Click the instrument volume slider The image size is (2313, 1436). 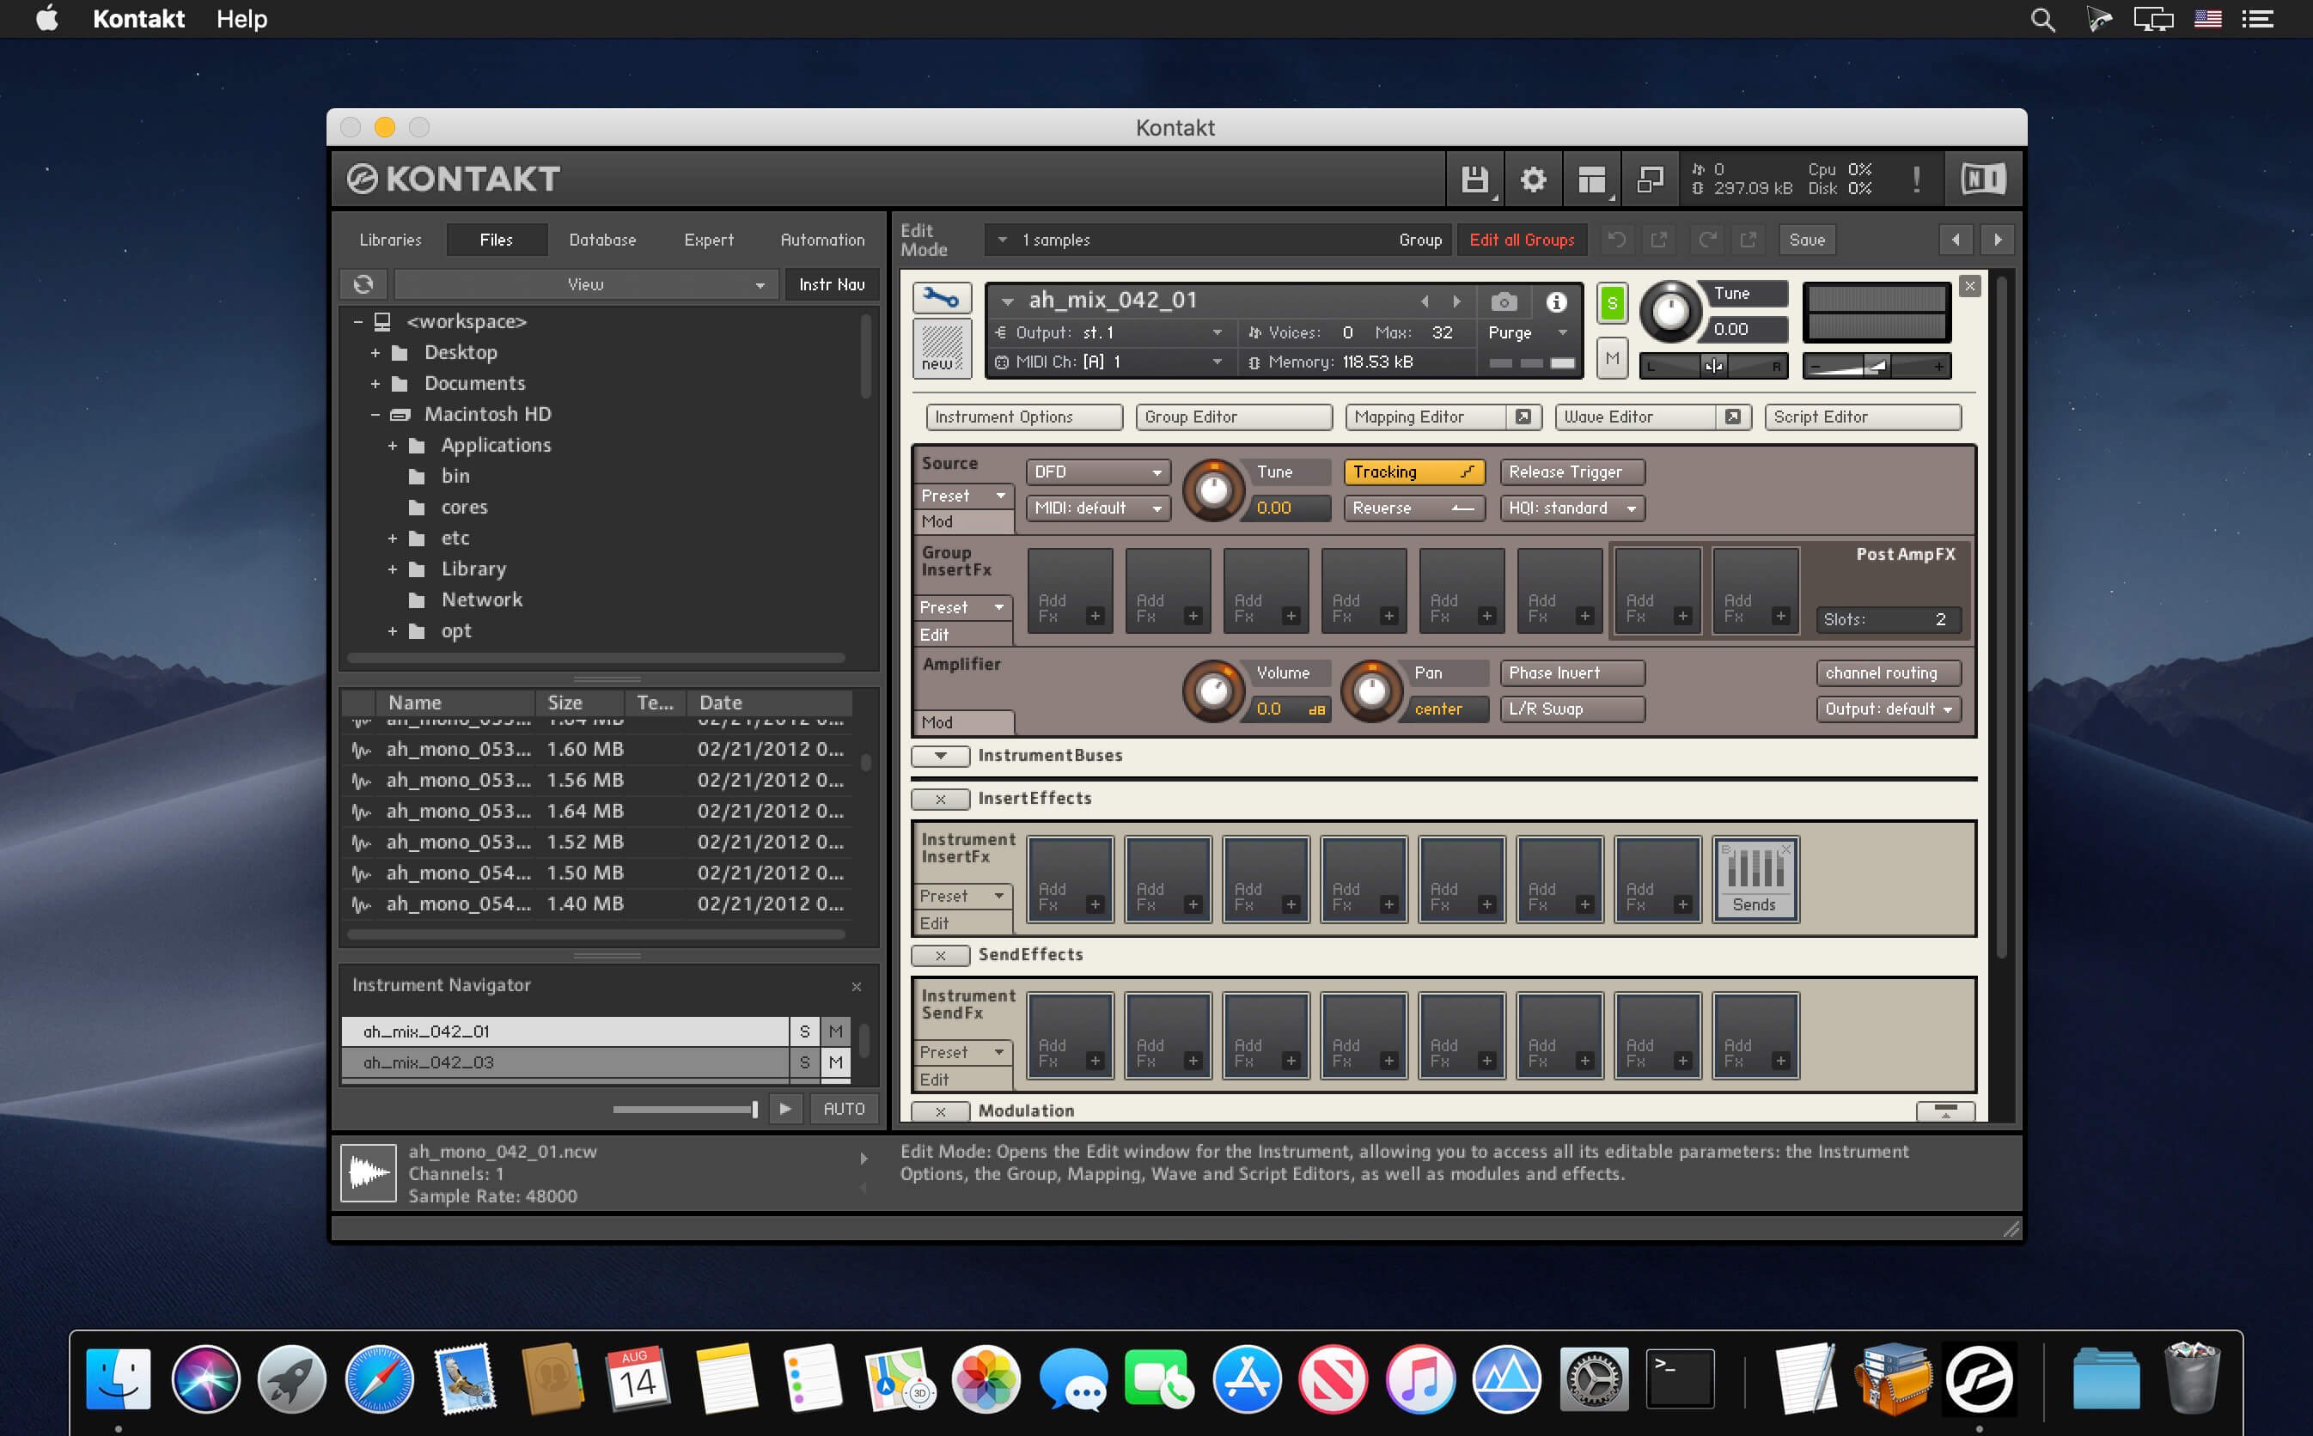(1877, 366)
